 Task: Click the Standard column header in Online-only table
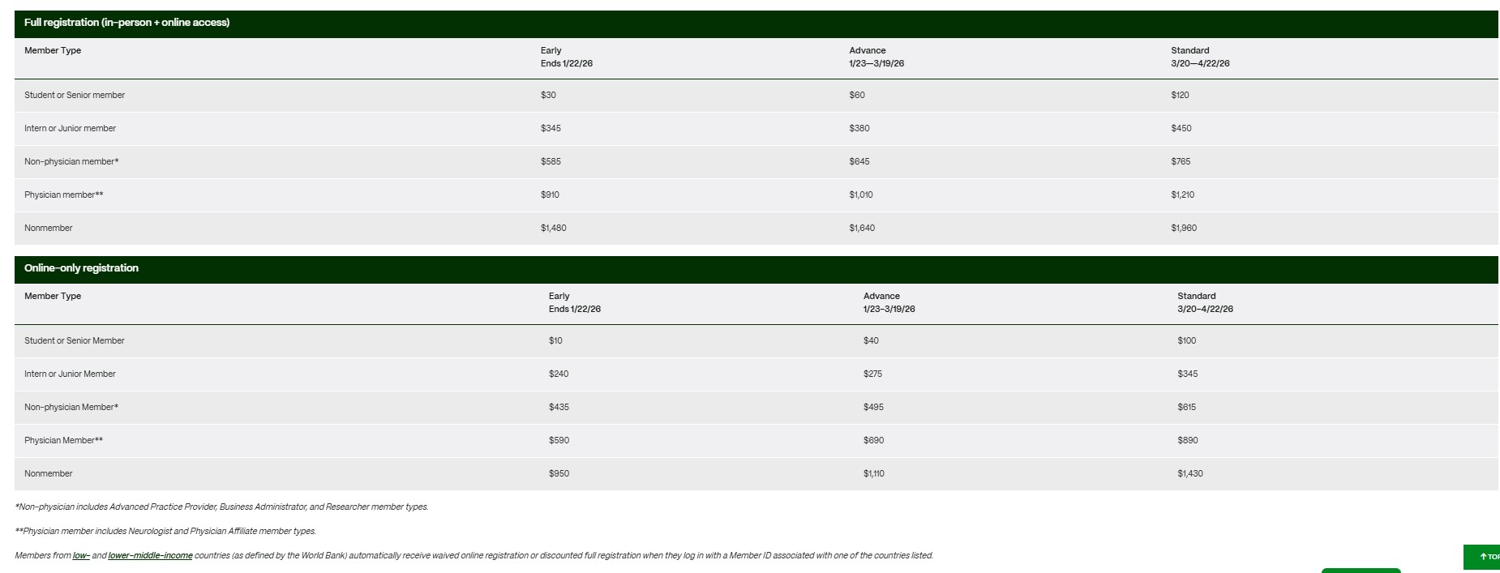point(1196,297)
